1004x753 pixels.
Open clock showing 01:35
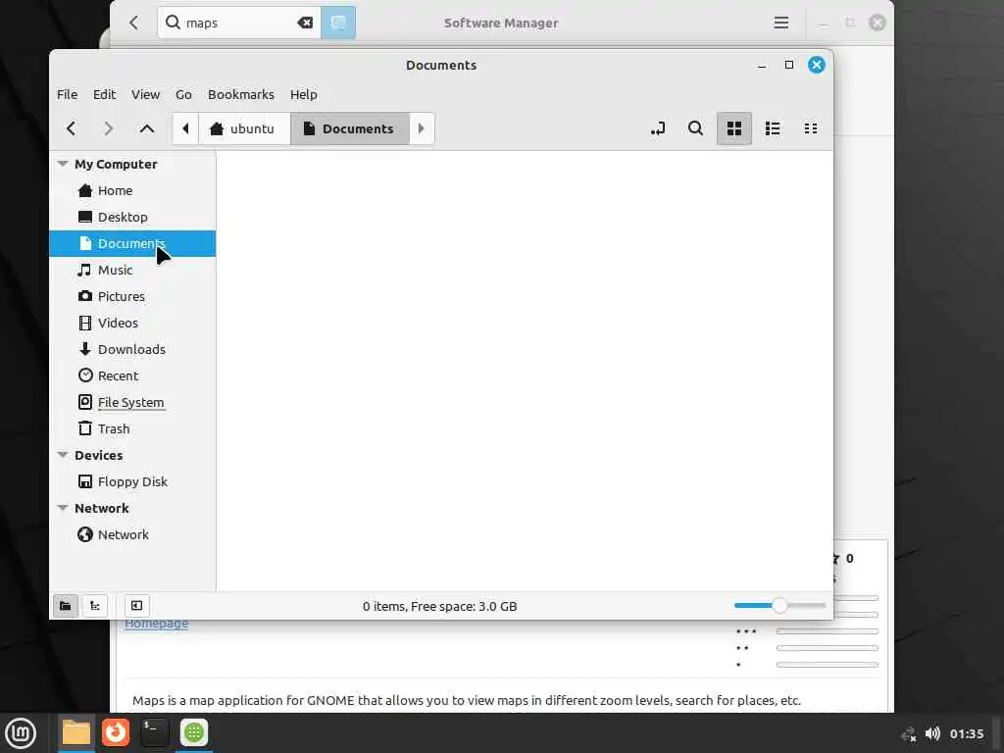(x=966, y=733)
